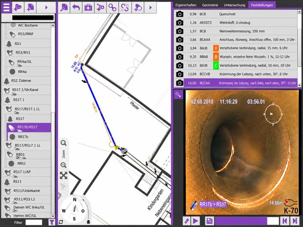Zoom out on the map
This screenshot has height=227, width=303.
63,165
